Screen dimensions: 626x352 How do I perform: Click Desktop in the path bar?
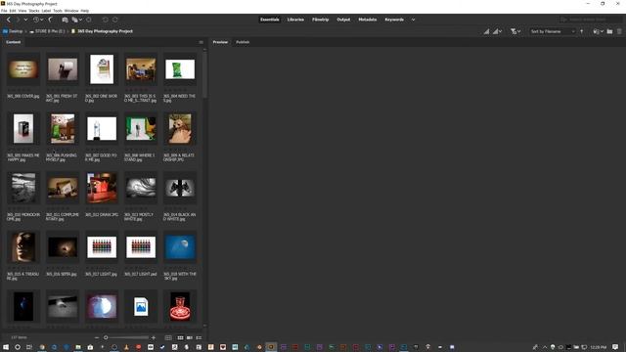[13, 31]
